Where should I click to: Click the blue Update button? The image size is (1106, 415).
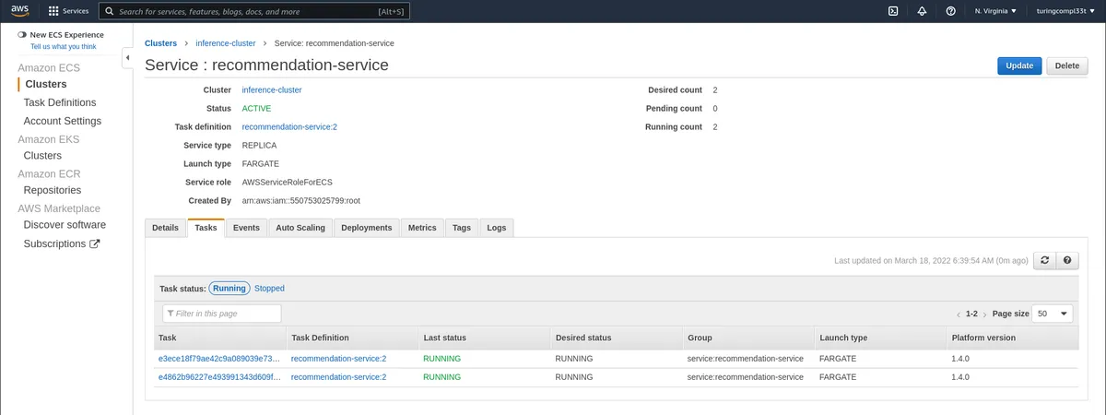pos(1018,65)
